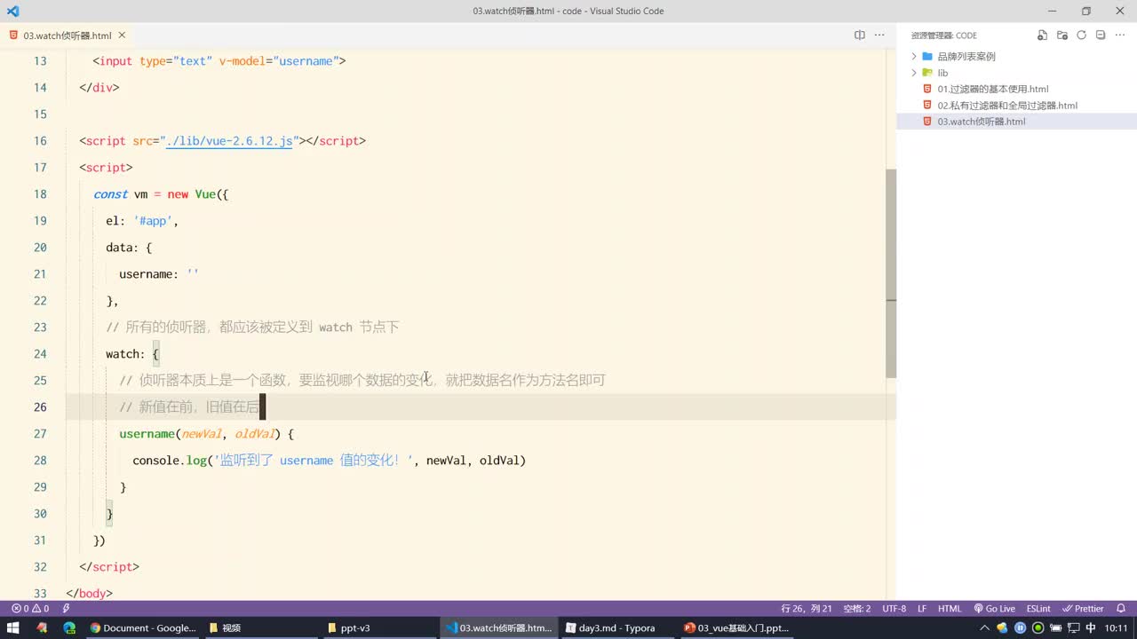Open the system clock 10:11
The height and width of the screenshot is (639, 1137).
click(1116, 627)
